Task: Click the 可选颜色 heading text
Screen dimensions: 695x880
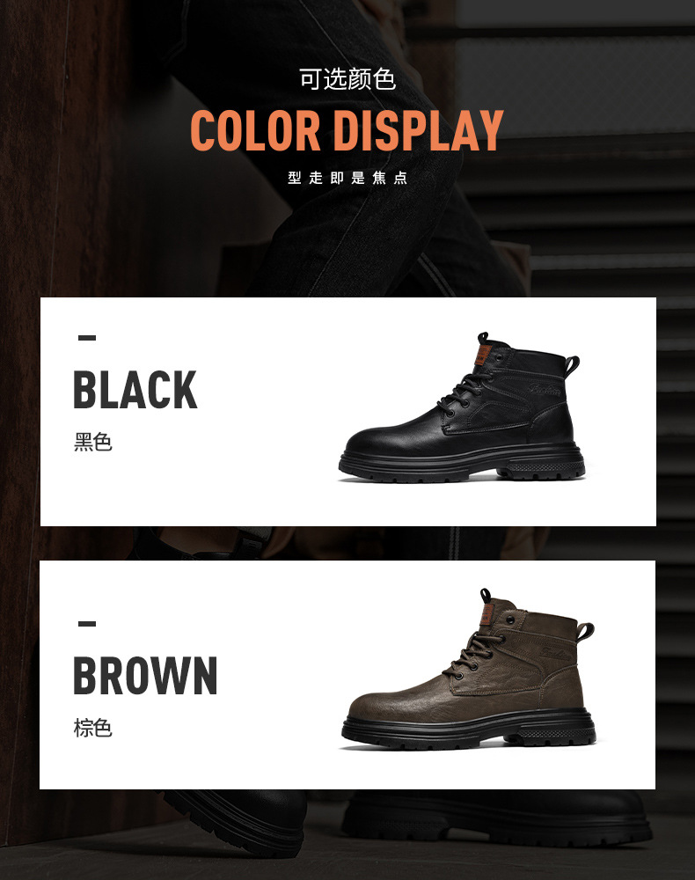Action: tap(347, 78)
